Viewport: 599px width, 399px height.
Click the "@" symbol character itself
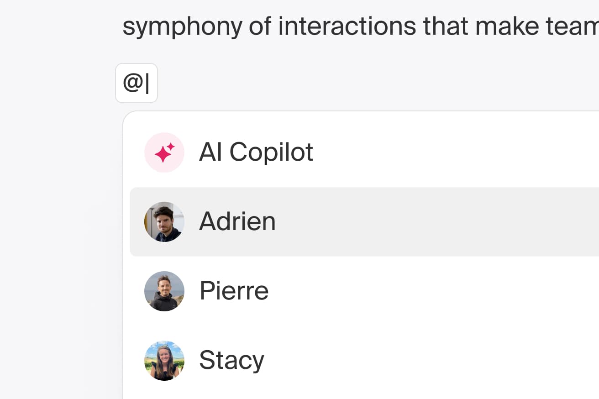132,83
